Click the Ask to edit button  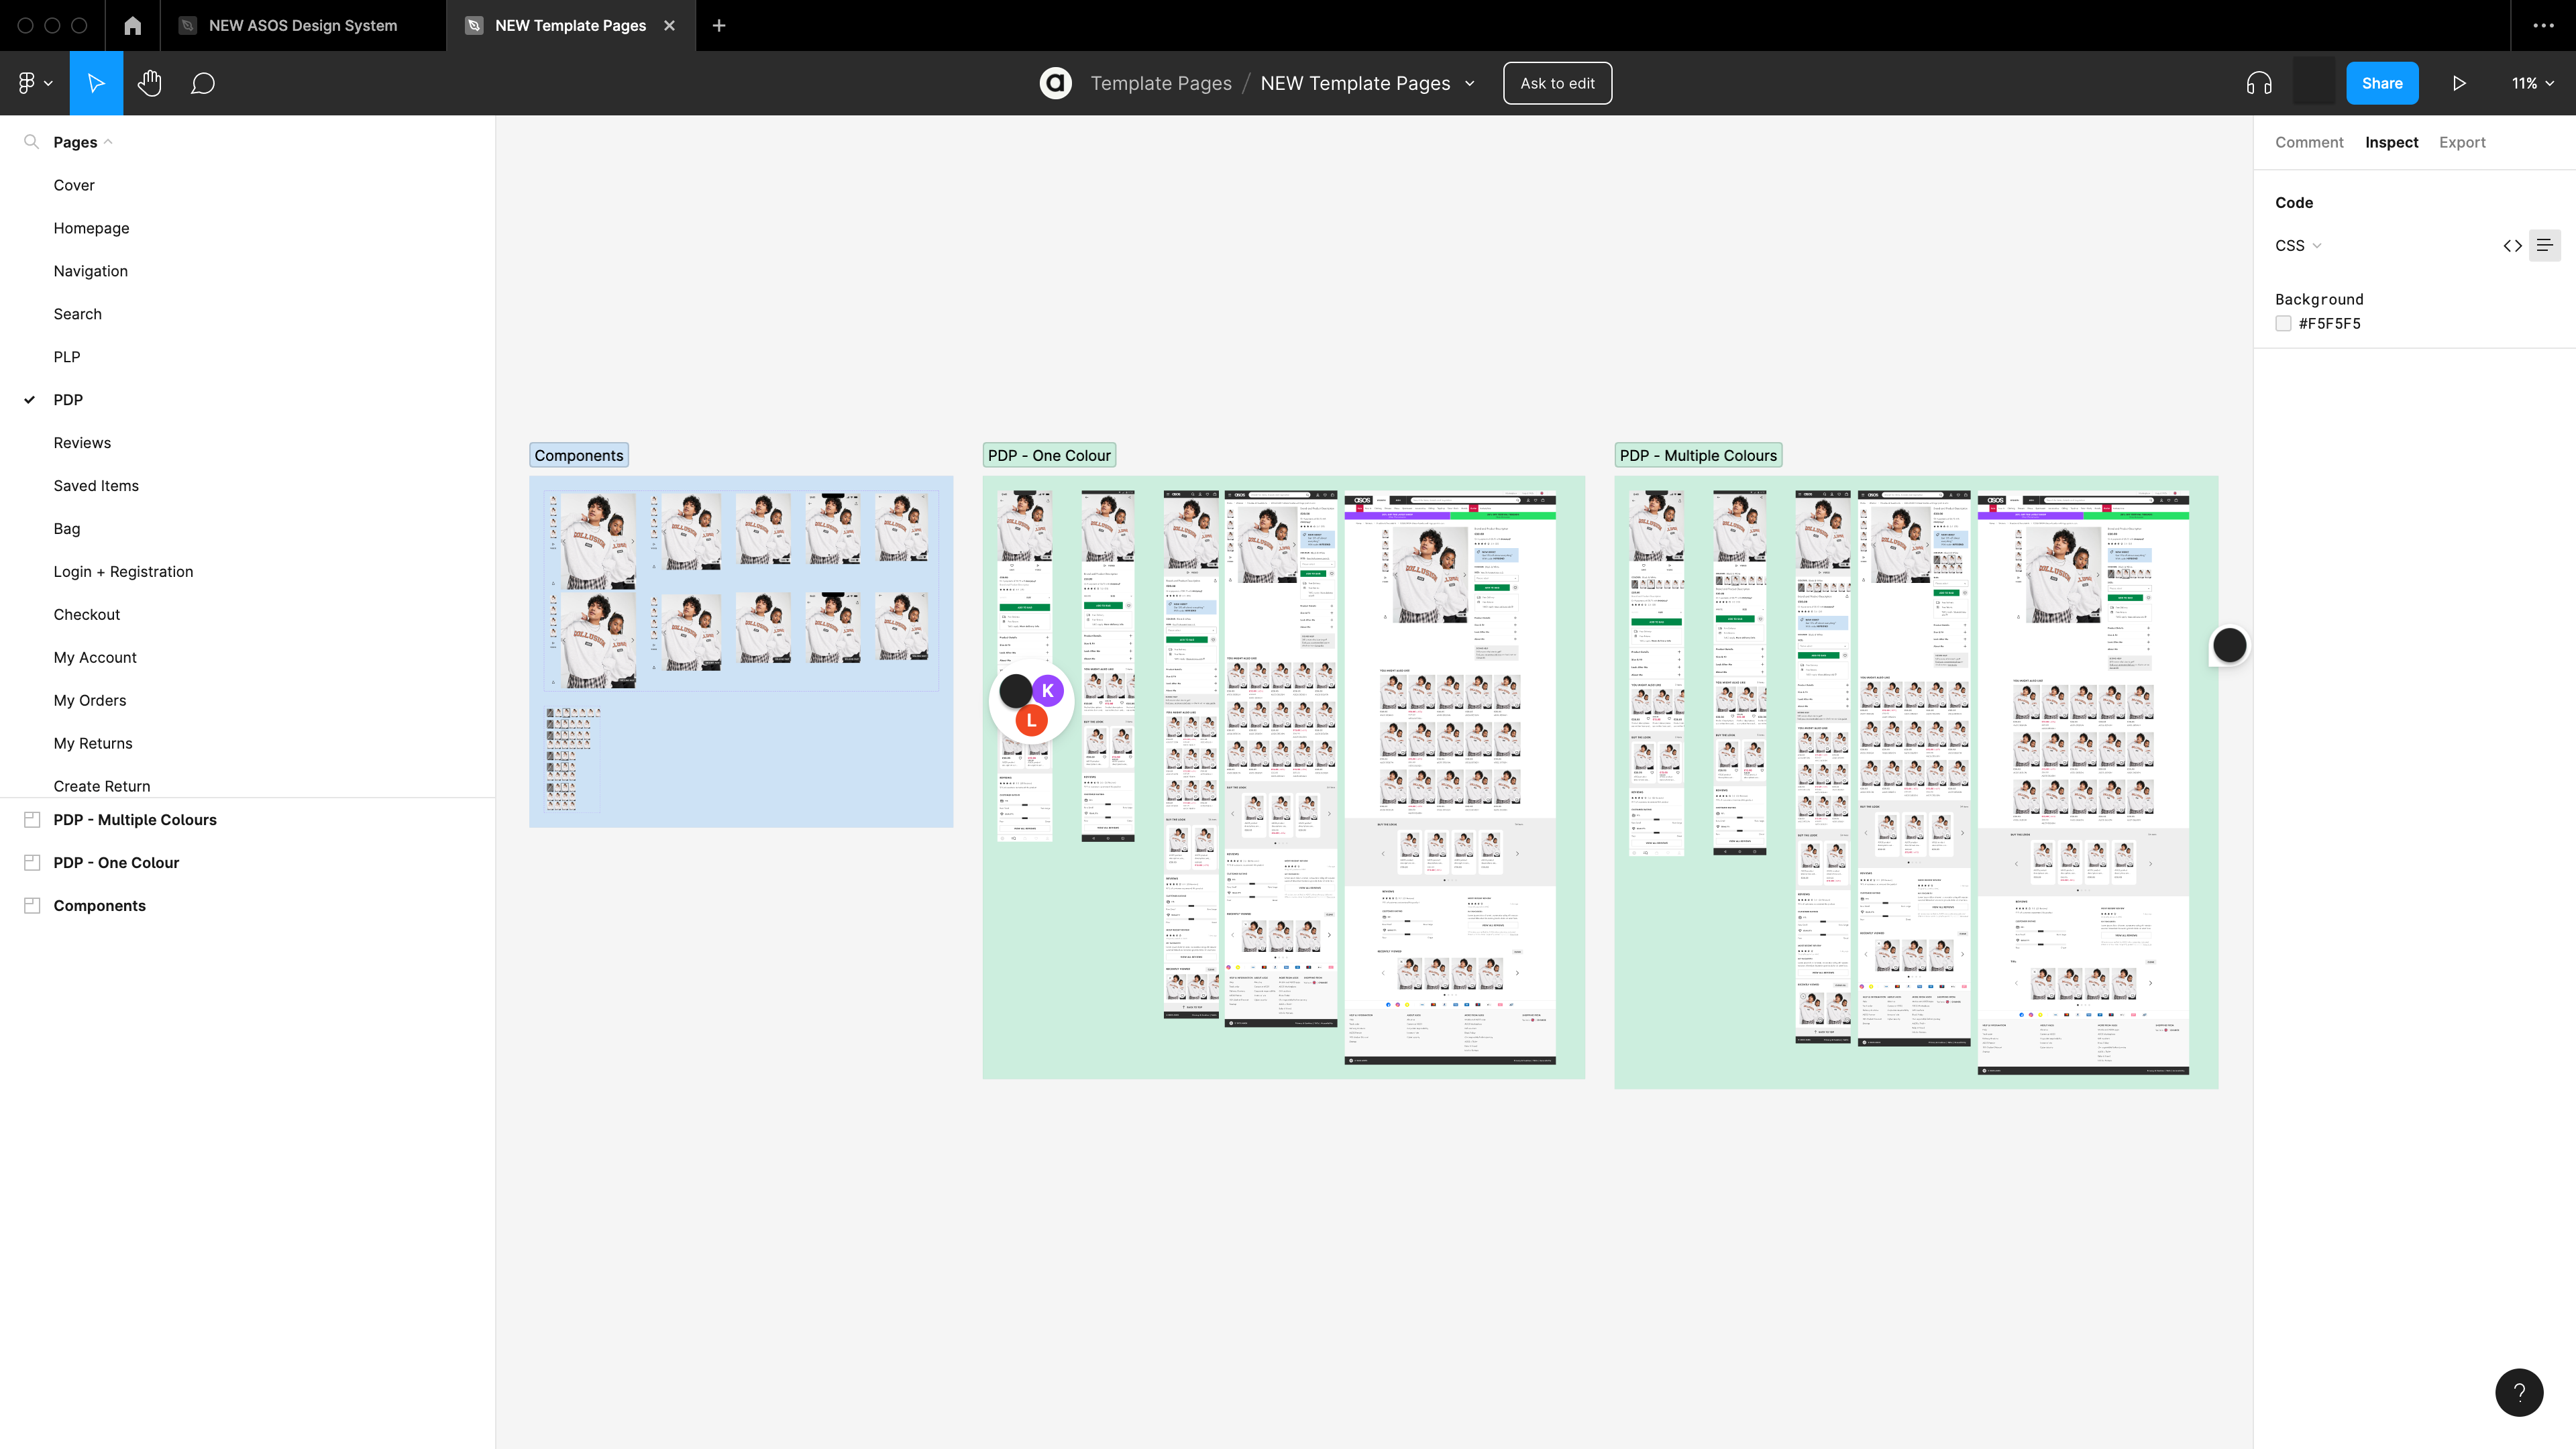[x=1557, y=83]
